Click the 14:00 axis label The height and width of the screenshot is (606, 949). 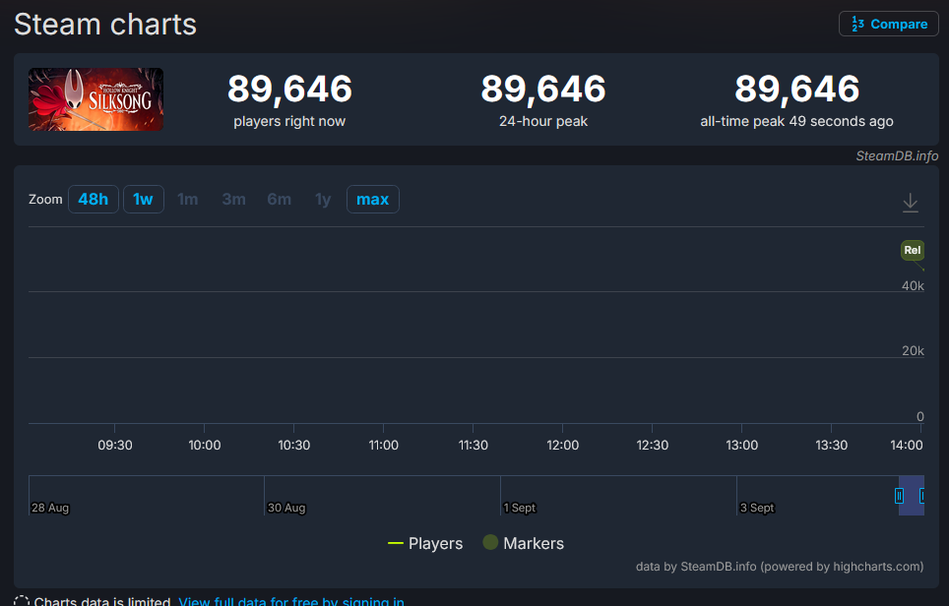906,445
